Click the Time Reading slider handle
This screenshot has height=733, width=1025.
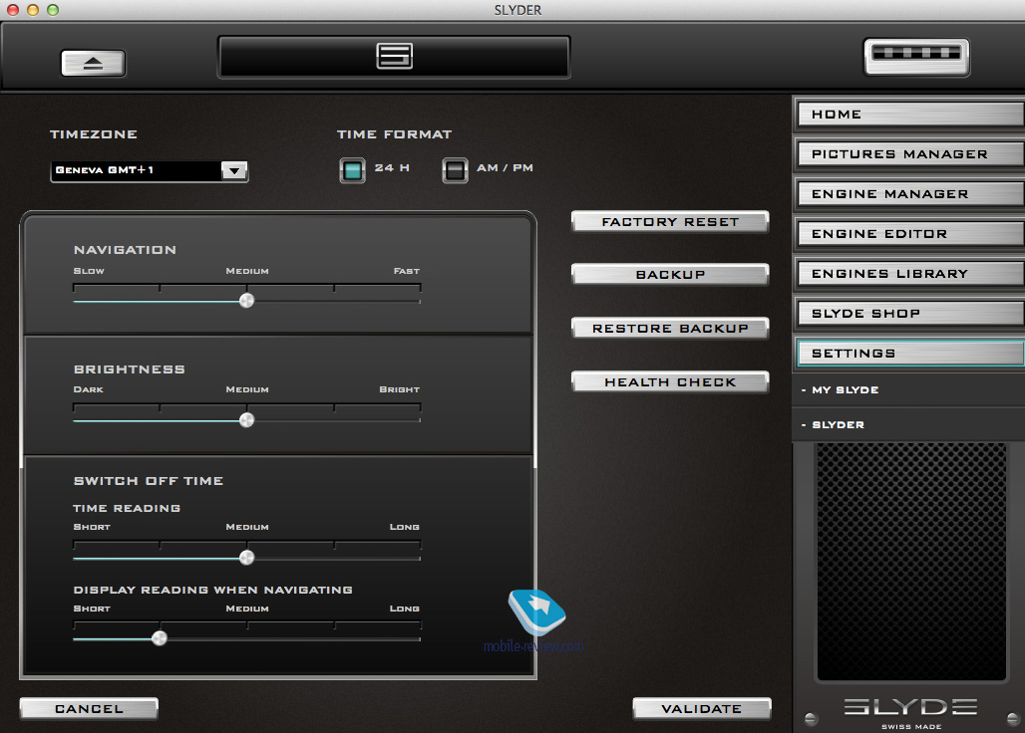pyautogui.click(x=246, y=558)
